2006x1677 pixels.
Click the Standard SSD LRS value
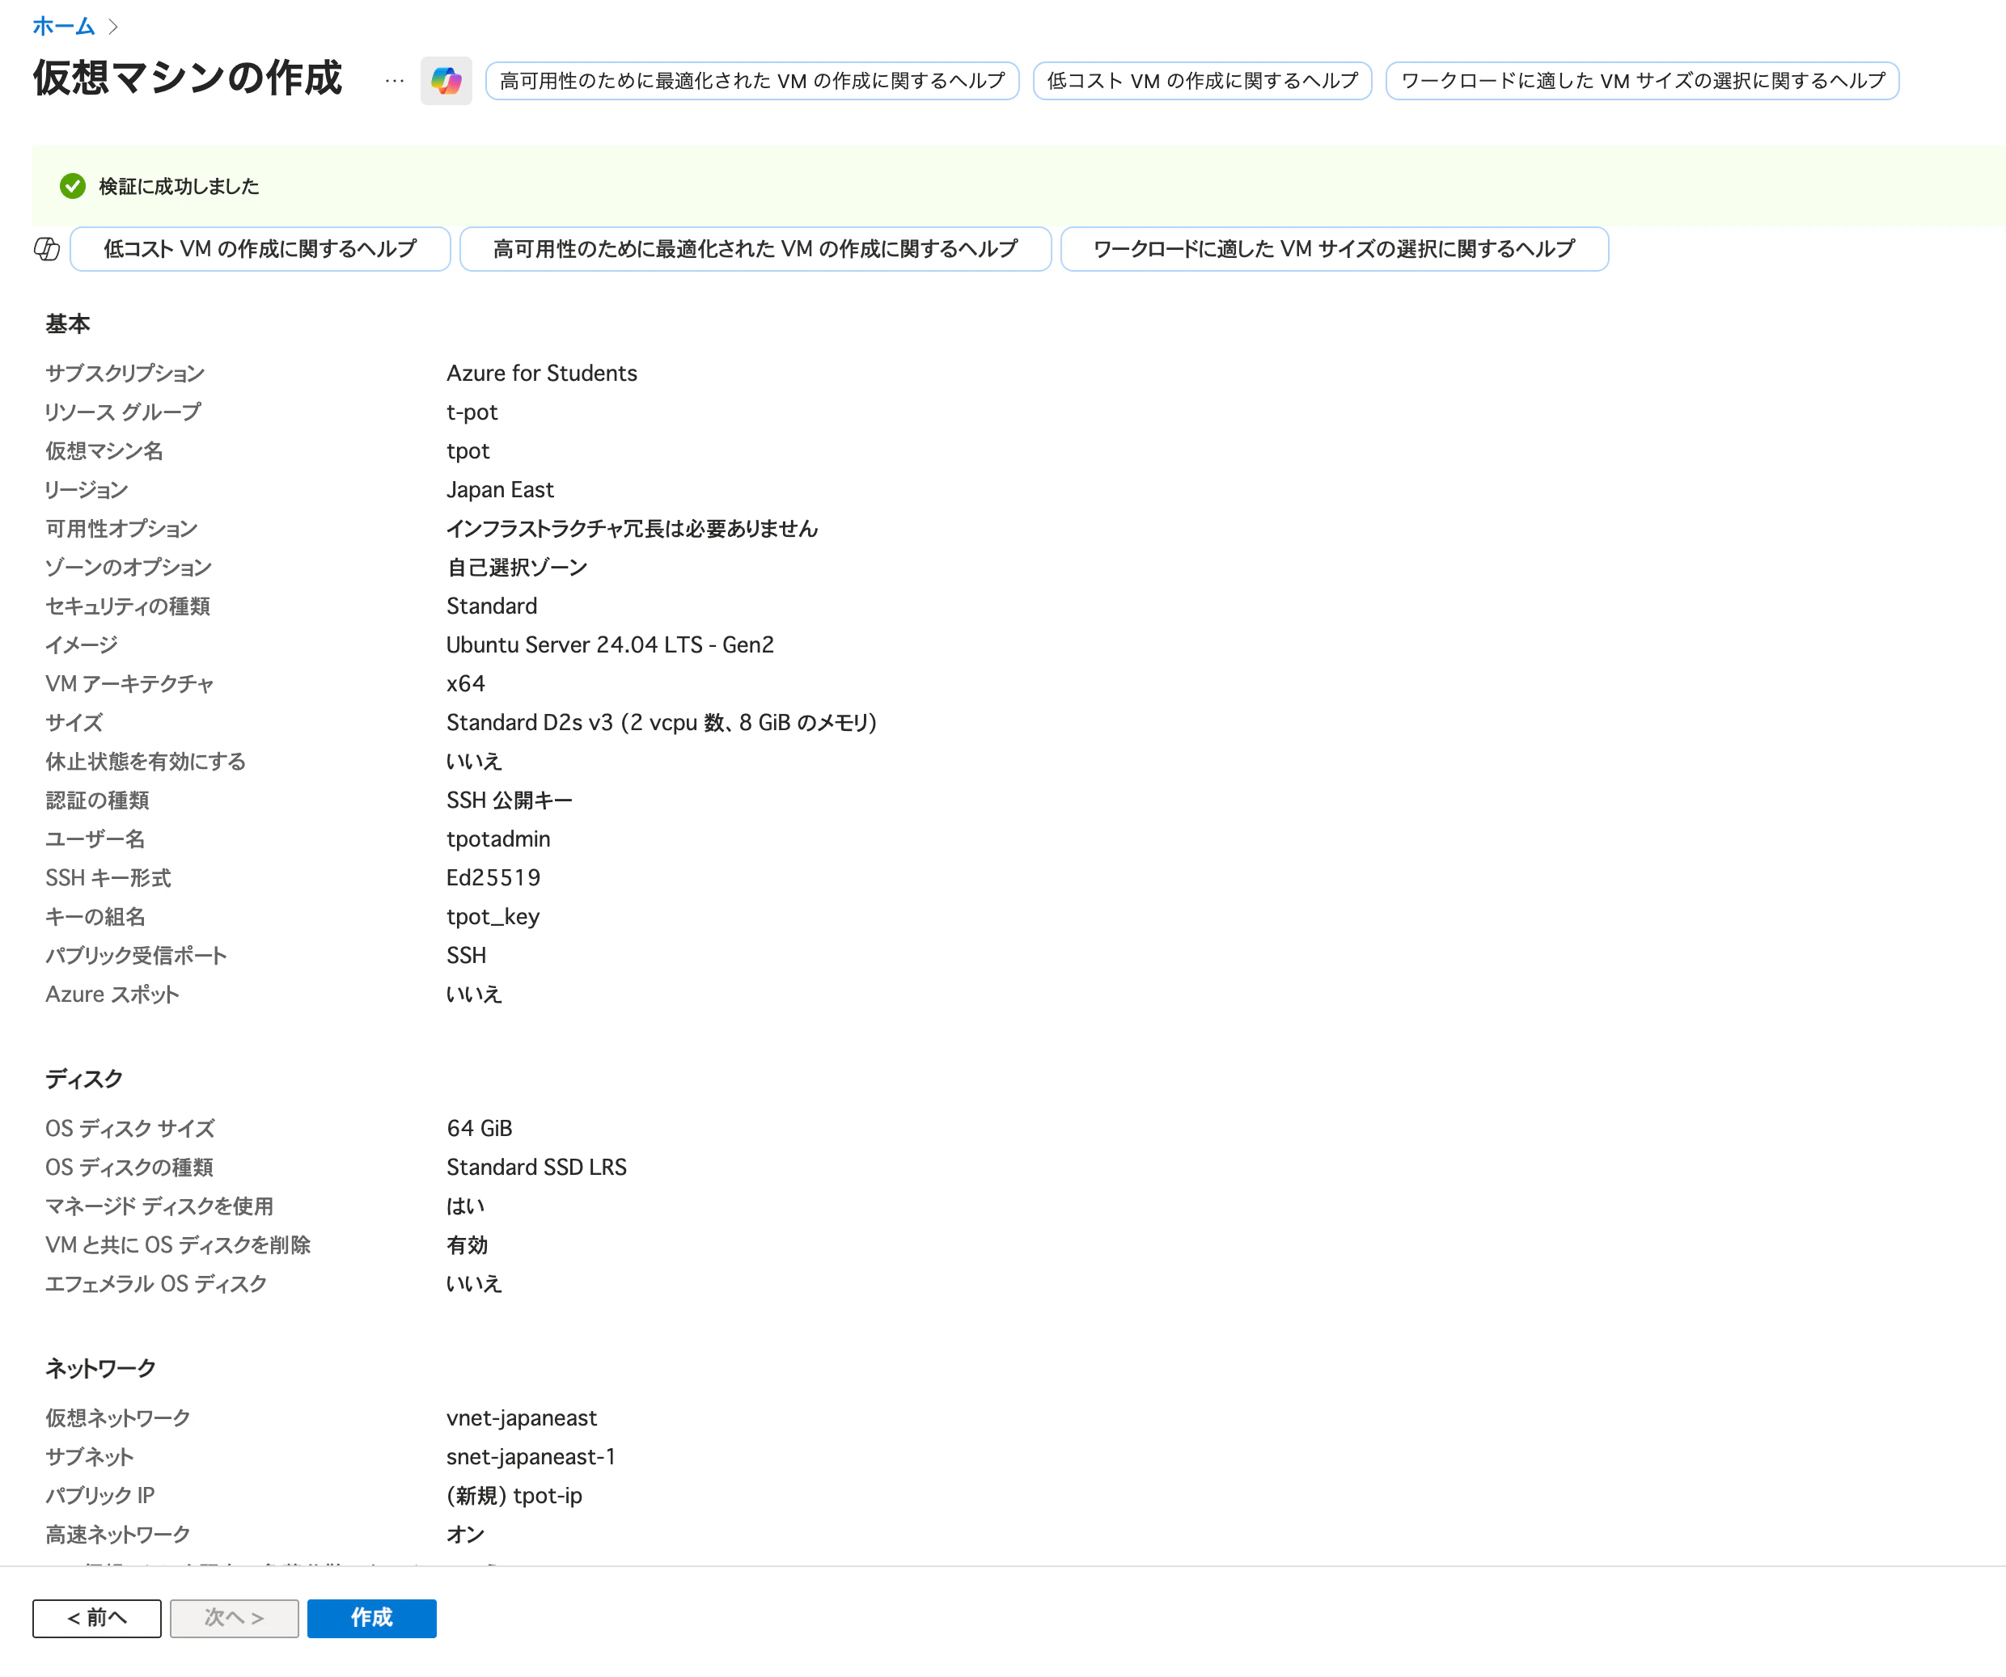click(537, 1167)
